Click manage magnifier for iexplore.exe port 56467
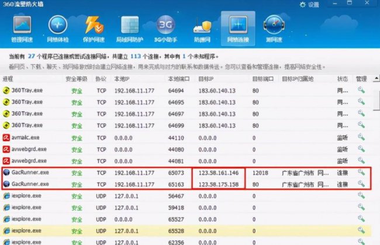This screenshot has height=245, width=380. (361, 195)
